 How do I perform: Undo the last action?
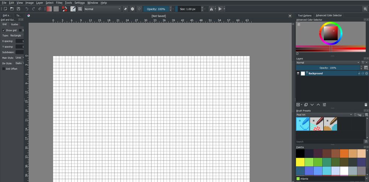coord(27,9)
